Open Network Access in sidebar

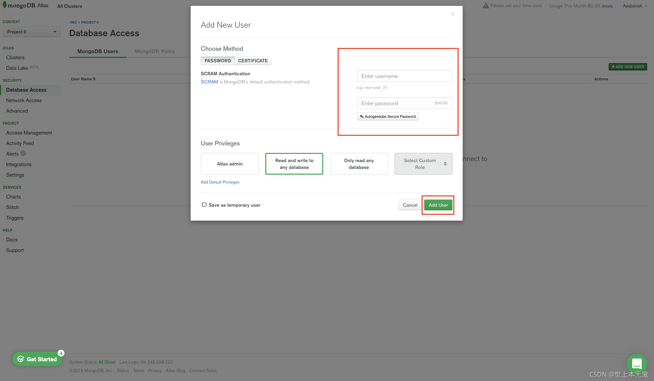(x=24, y=100)
